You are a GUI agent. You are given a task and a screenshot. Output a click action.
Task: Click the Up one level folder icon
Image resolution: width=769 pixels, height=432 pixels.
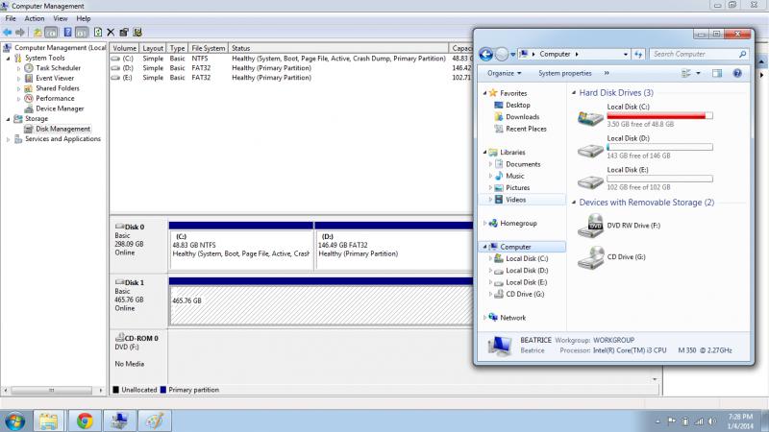point(37,33)
